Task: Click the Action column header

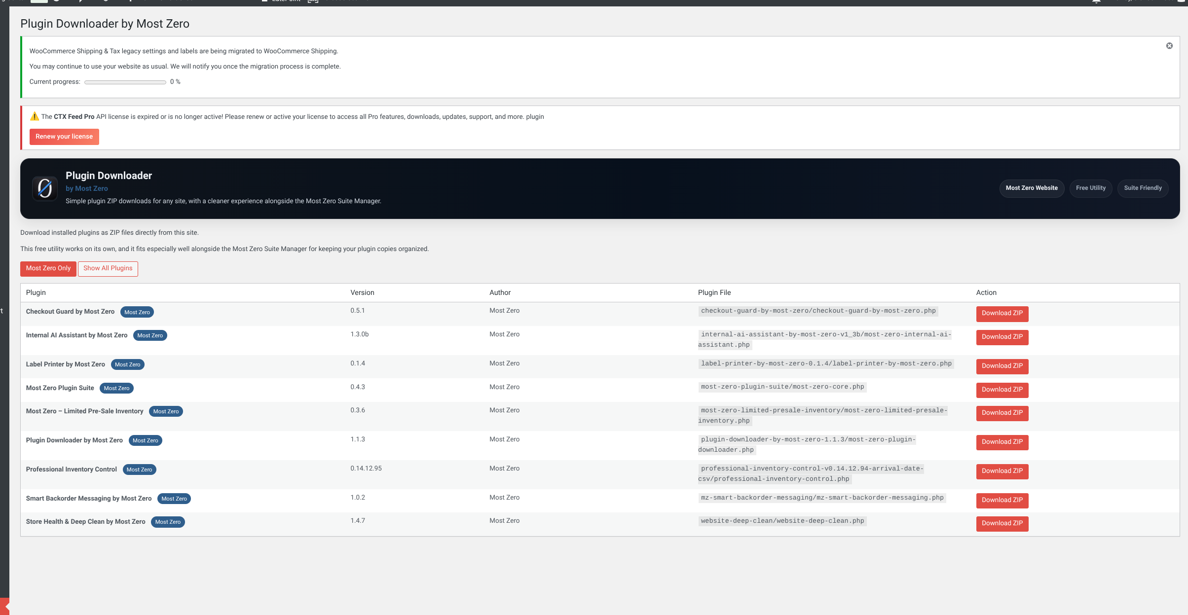Action: click(986, 292)
